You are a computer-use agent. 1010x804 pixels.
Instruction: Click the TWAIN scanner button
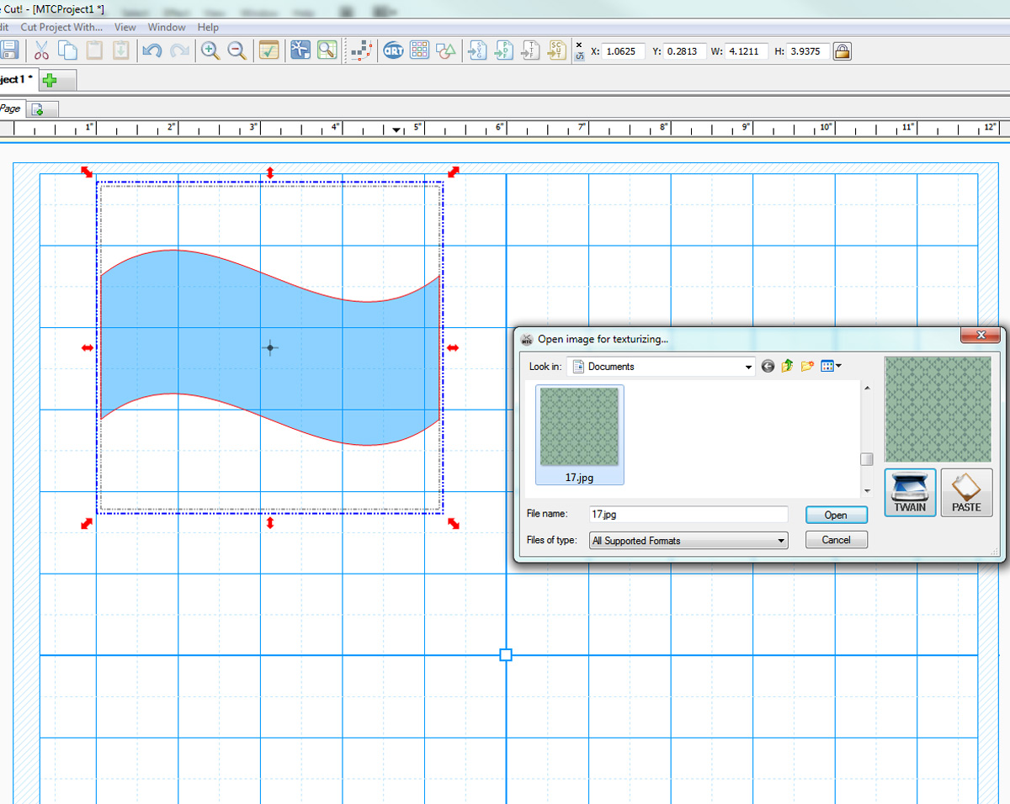click(910, 493)
